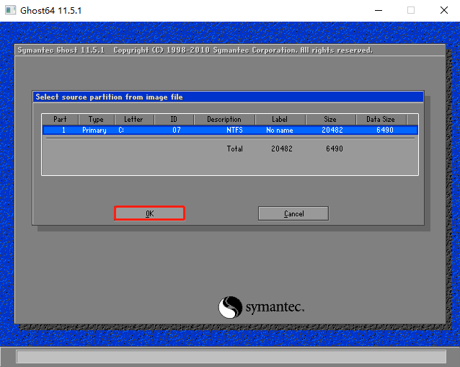Click the empty status bar field at bottom
Image resolution: width=460 pixels, height=367 pixels.
231,357
